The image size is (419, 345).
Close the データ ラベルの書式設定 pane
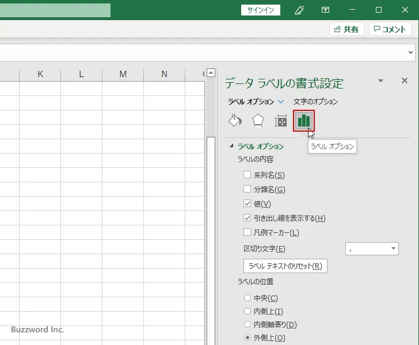tap(405, 80)
